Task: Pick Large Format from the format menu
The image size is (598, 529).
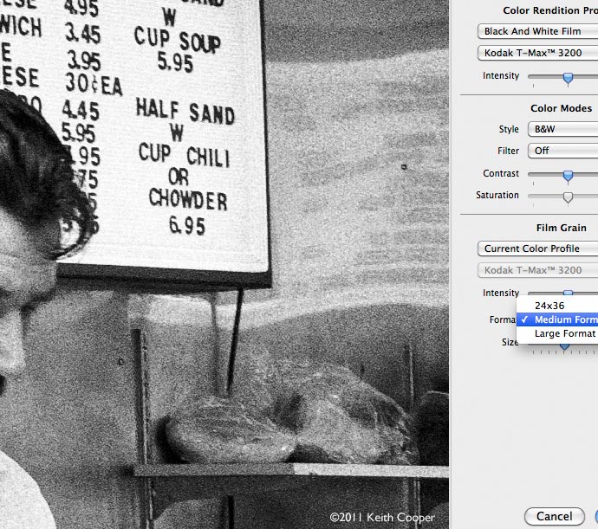Action: coord(557,334)
